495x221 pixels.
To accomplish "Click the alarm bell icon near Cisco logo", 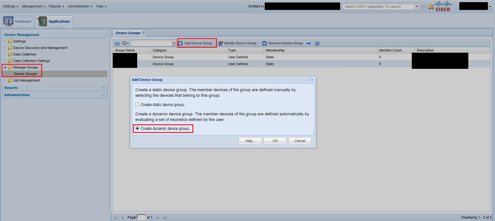I will click(x=431, y=7).
